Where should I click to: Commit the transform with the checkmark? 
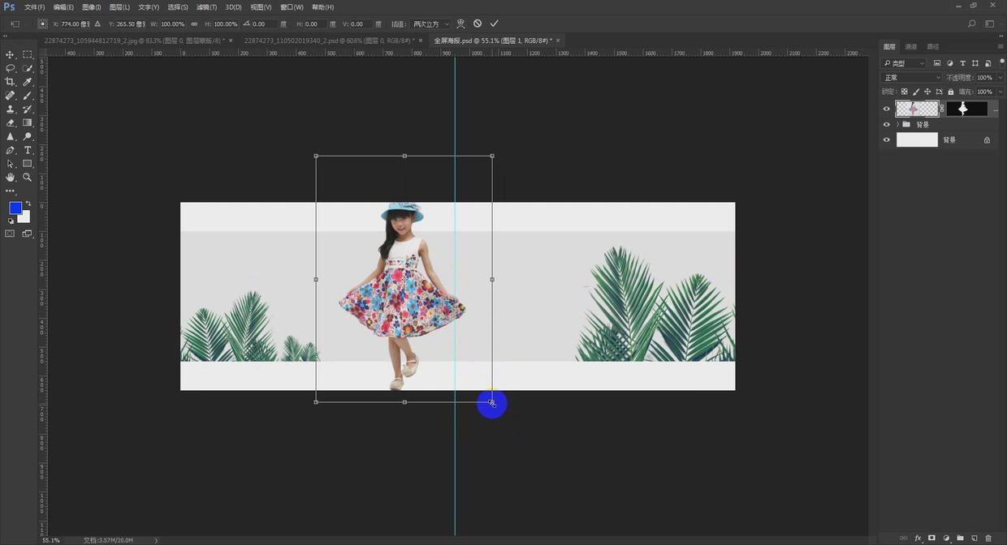coord(494,24)
